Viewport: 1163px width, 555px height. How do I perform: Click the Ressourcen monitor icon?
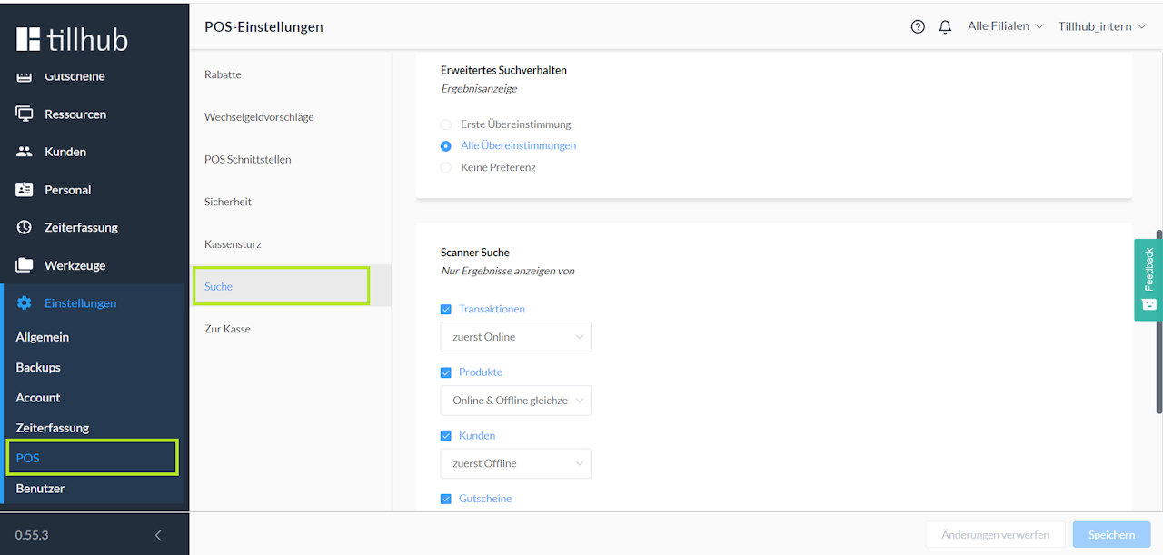coord(25,114)
